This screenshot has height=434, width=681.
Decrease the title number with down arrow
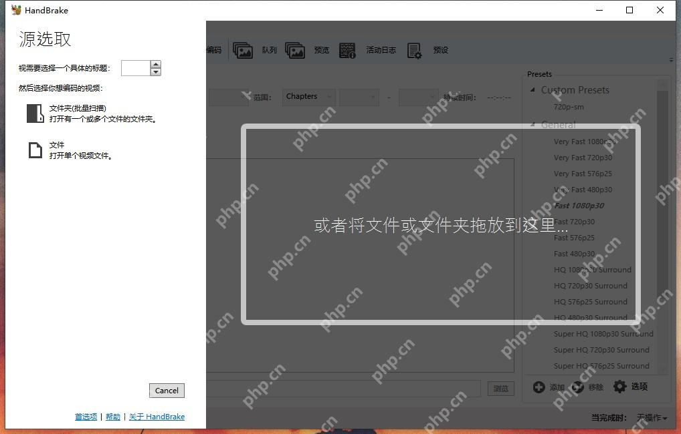pos(155,72)
